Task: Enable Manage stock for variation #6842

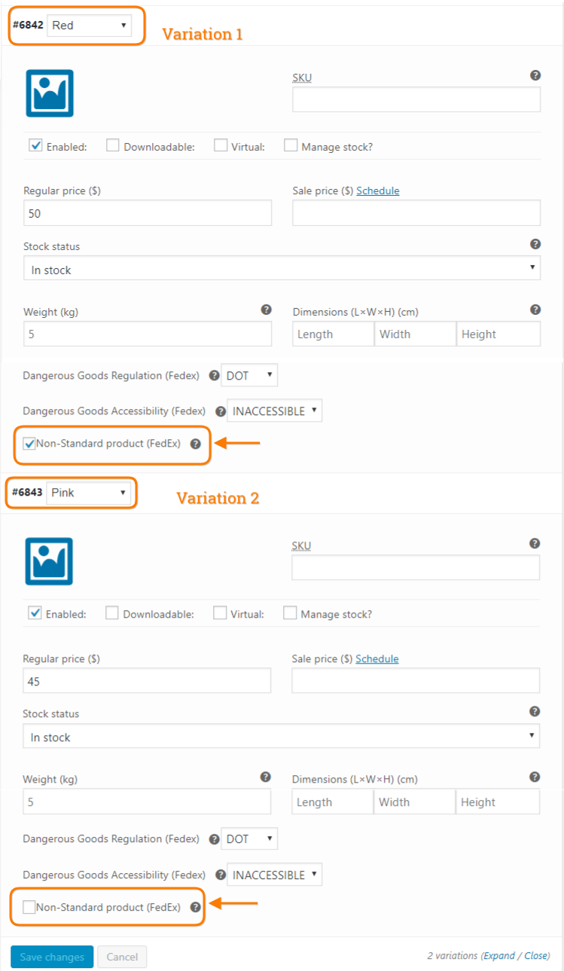Action: point(291,145)
